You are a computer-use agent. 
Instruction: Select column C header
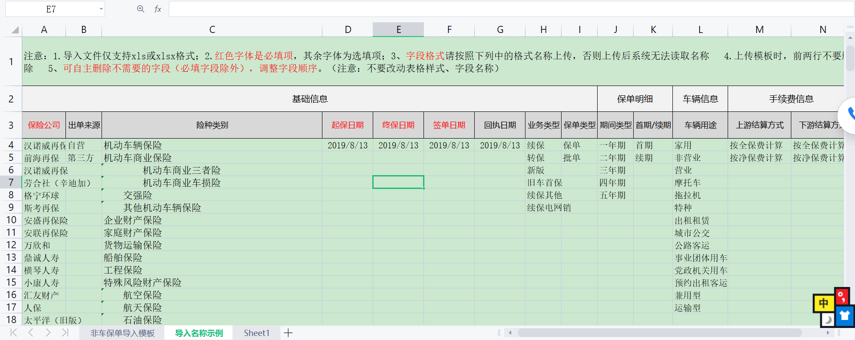[x=212, y=30]
